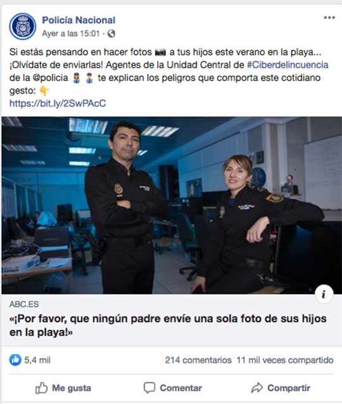
Task: Open the #Ciberdelincuencia hashtag
Action: [288, 65]
